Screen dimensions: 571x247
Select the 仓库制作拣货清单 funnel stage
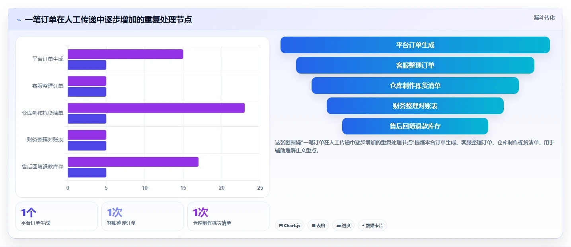[415, 86]
